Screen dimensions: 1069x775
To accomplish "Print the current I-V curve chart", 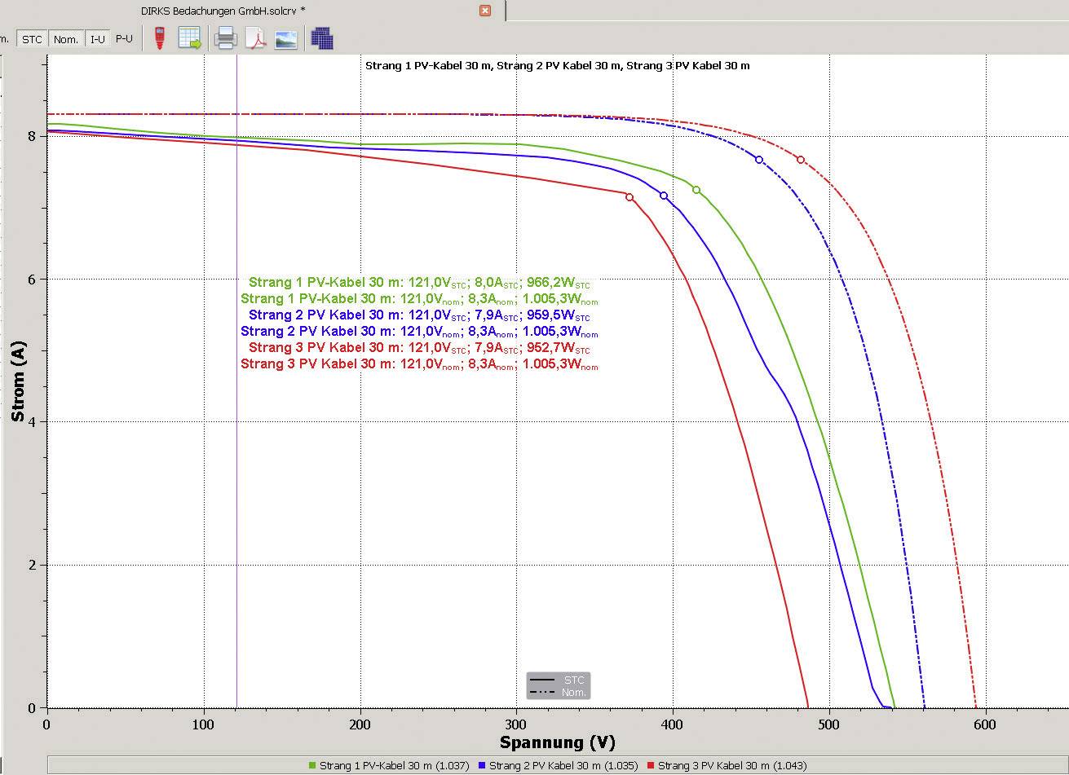I will click(226, 37).
